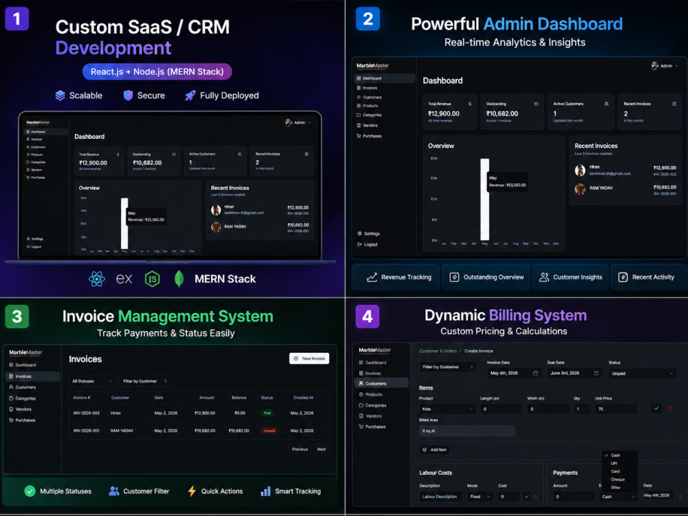Open the payment method dropdown showing Cash
This screenshot has height=516, width=688.
point(619,497)
